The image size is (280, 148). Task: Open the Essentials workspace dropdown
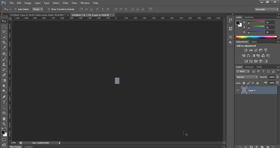[x=267, y=10]
